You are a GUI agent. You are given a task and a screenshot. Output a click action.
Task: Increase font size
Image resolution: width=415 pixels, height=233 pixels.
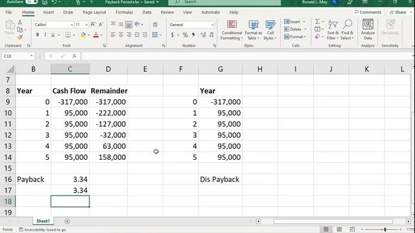pyautogui.click(x=93, y=25)
